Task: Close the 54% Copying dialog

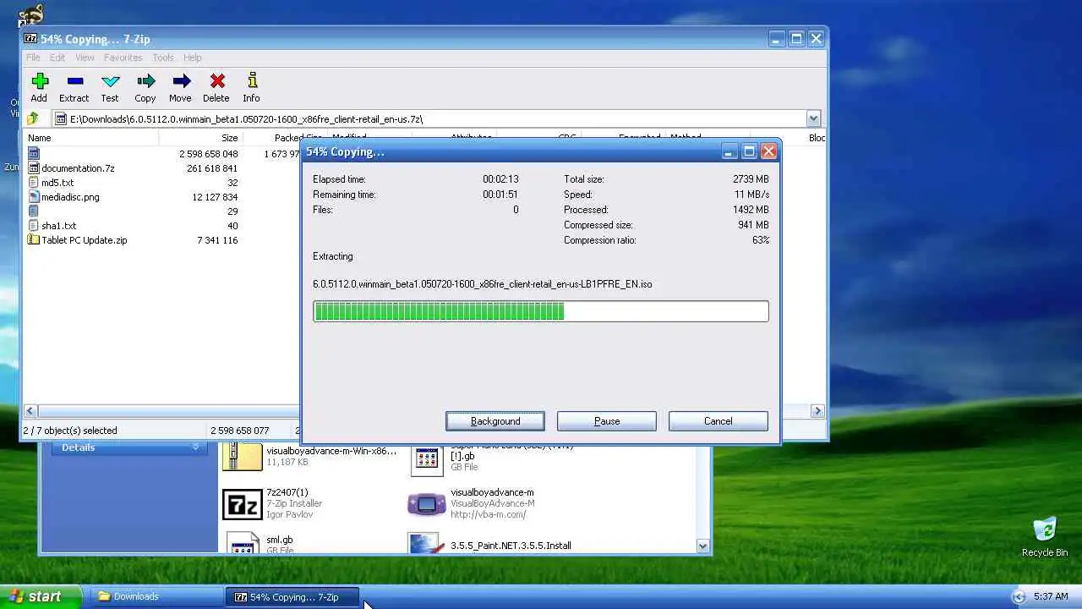Action: tap(768, 151)
